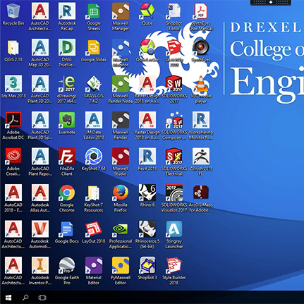Launch SynthEyes camera lens icon
This screenshot has width=304, height=304.
click(201, 47)
